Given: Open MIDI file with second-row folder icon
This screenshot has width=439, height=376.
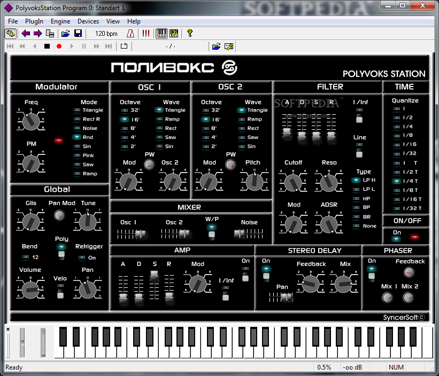Looking at the screenshot, I should (216, 46).
